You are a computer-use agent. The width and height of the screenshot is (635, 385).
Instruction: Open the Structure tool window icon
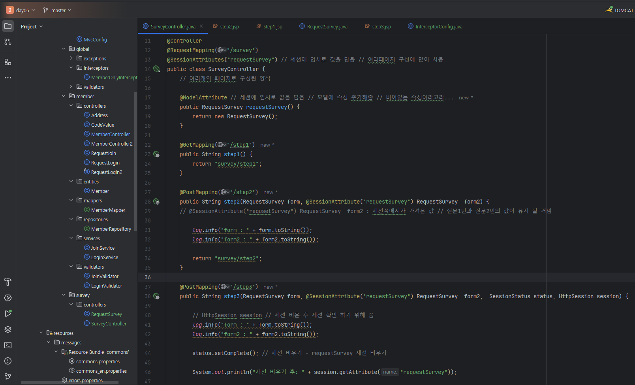pos(8,62)
